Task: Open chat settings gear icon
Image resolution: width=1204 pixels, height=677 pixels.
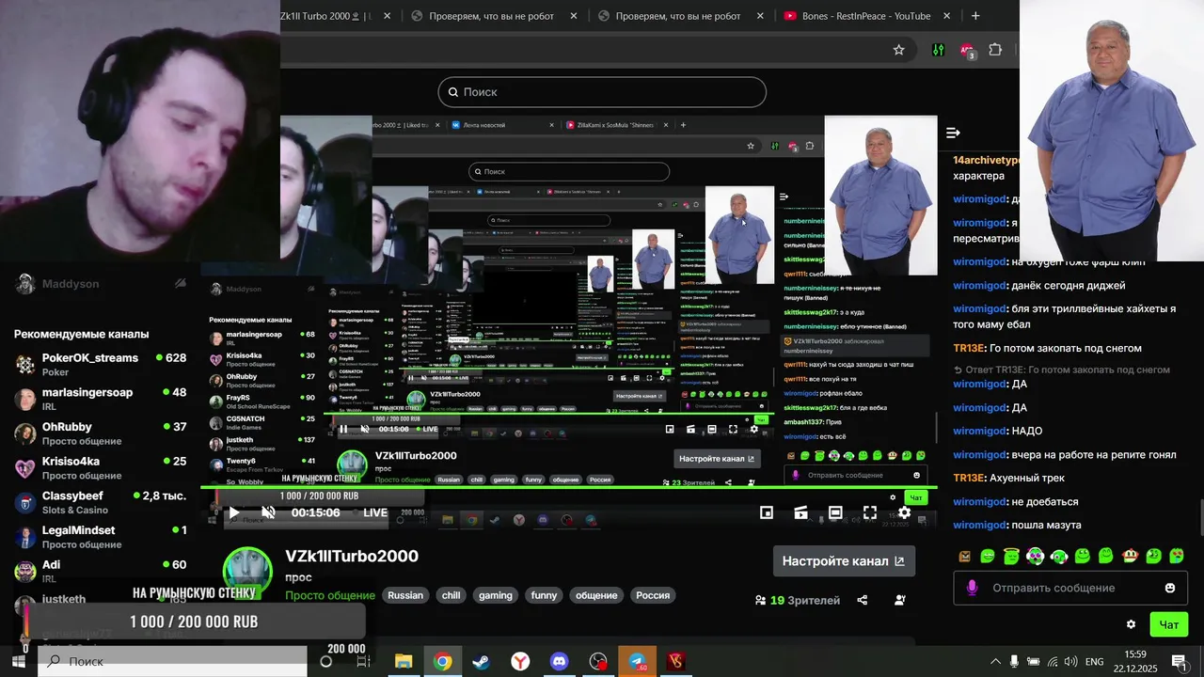Action: [x=1131, y=624]
